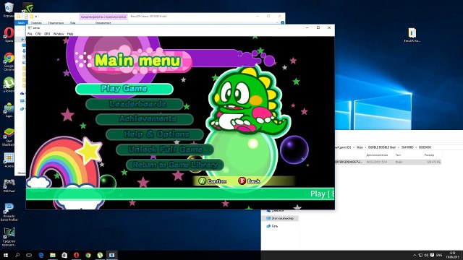Open the application tools ribbon tab in Explorer
Screen dimensions: 463x260
tap(103, 17)
